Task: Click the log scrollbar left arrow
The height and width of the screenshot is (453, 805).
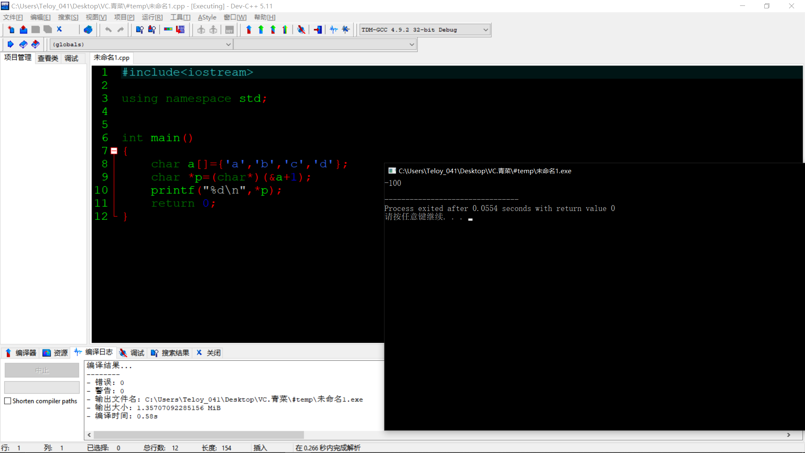Action: [x=89, y=435]
